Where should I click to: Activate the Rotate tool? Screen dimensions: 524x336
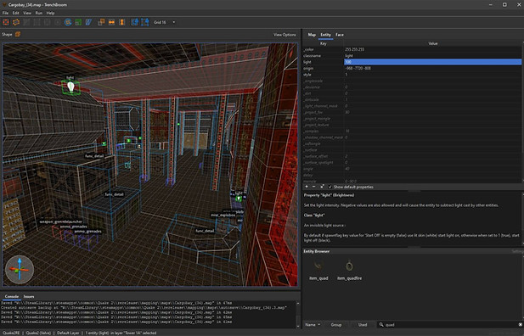click(68, 22)
